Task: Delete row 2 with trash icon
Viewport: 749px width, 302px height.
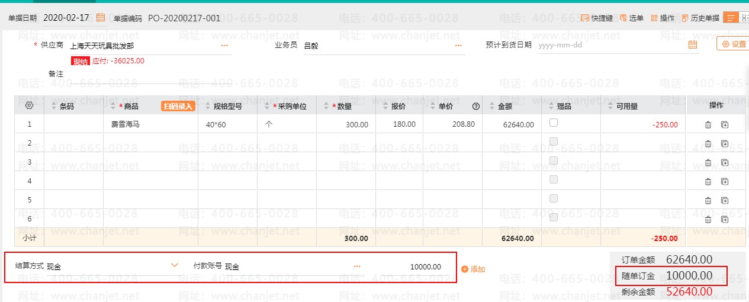Action: pyautogui.click(x=708, y=143)
